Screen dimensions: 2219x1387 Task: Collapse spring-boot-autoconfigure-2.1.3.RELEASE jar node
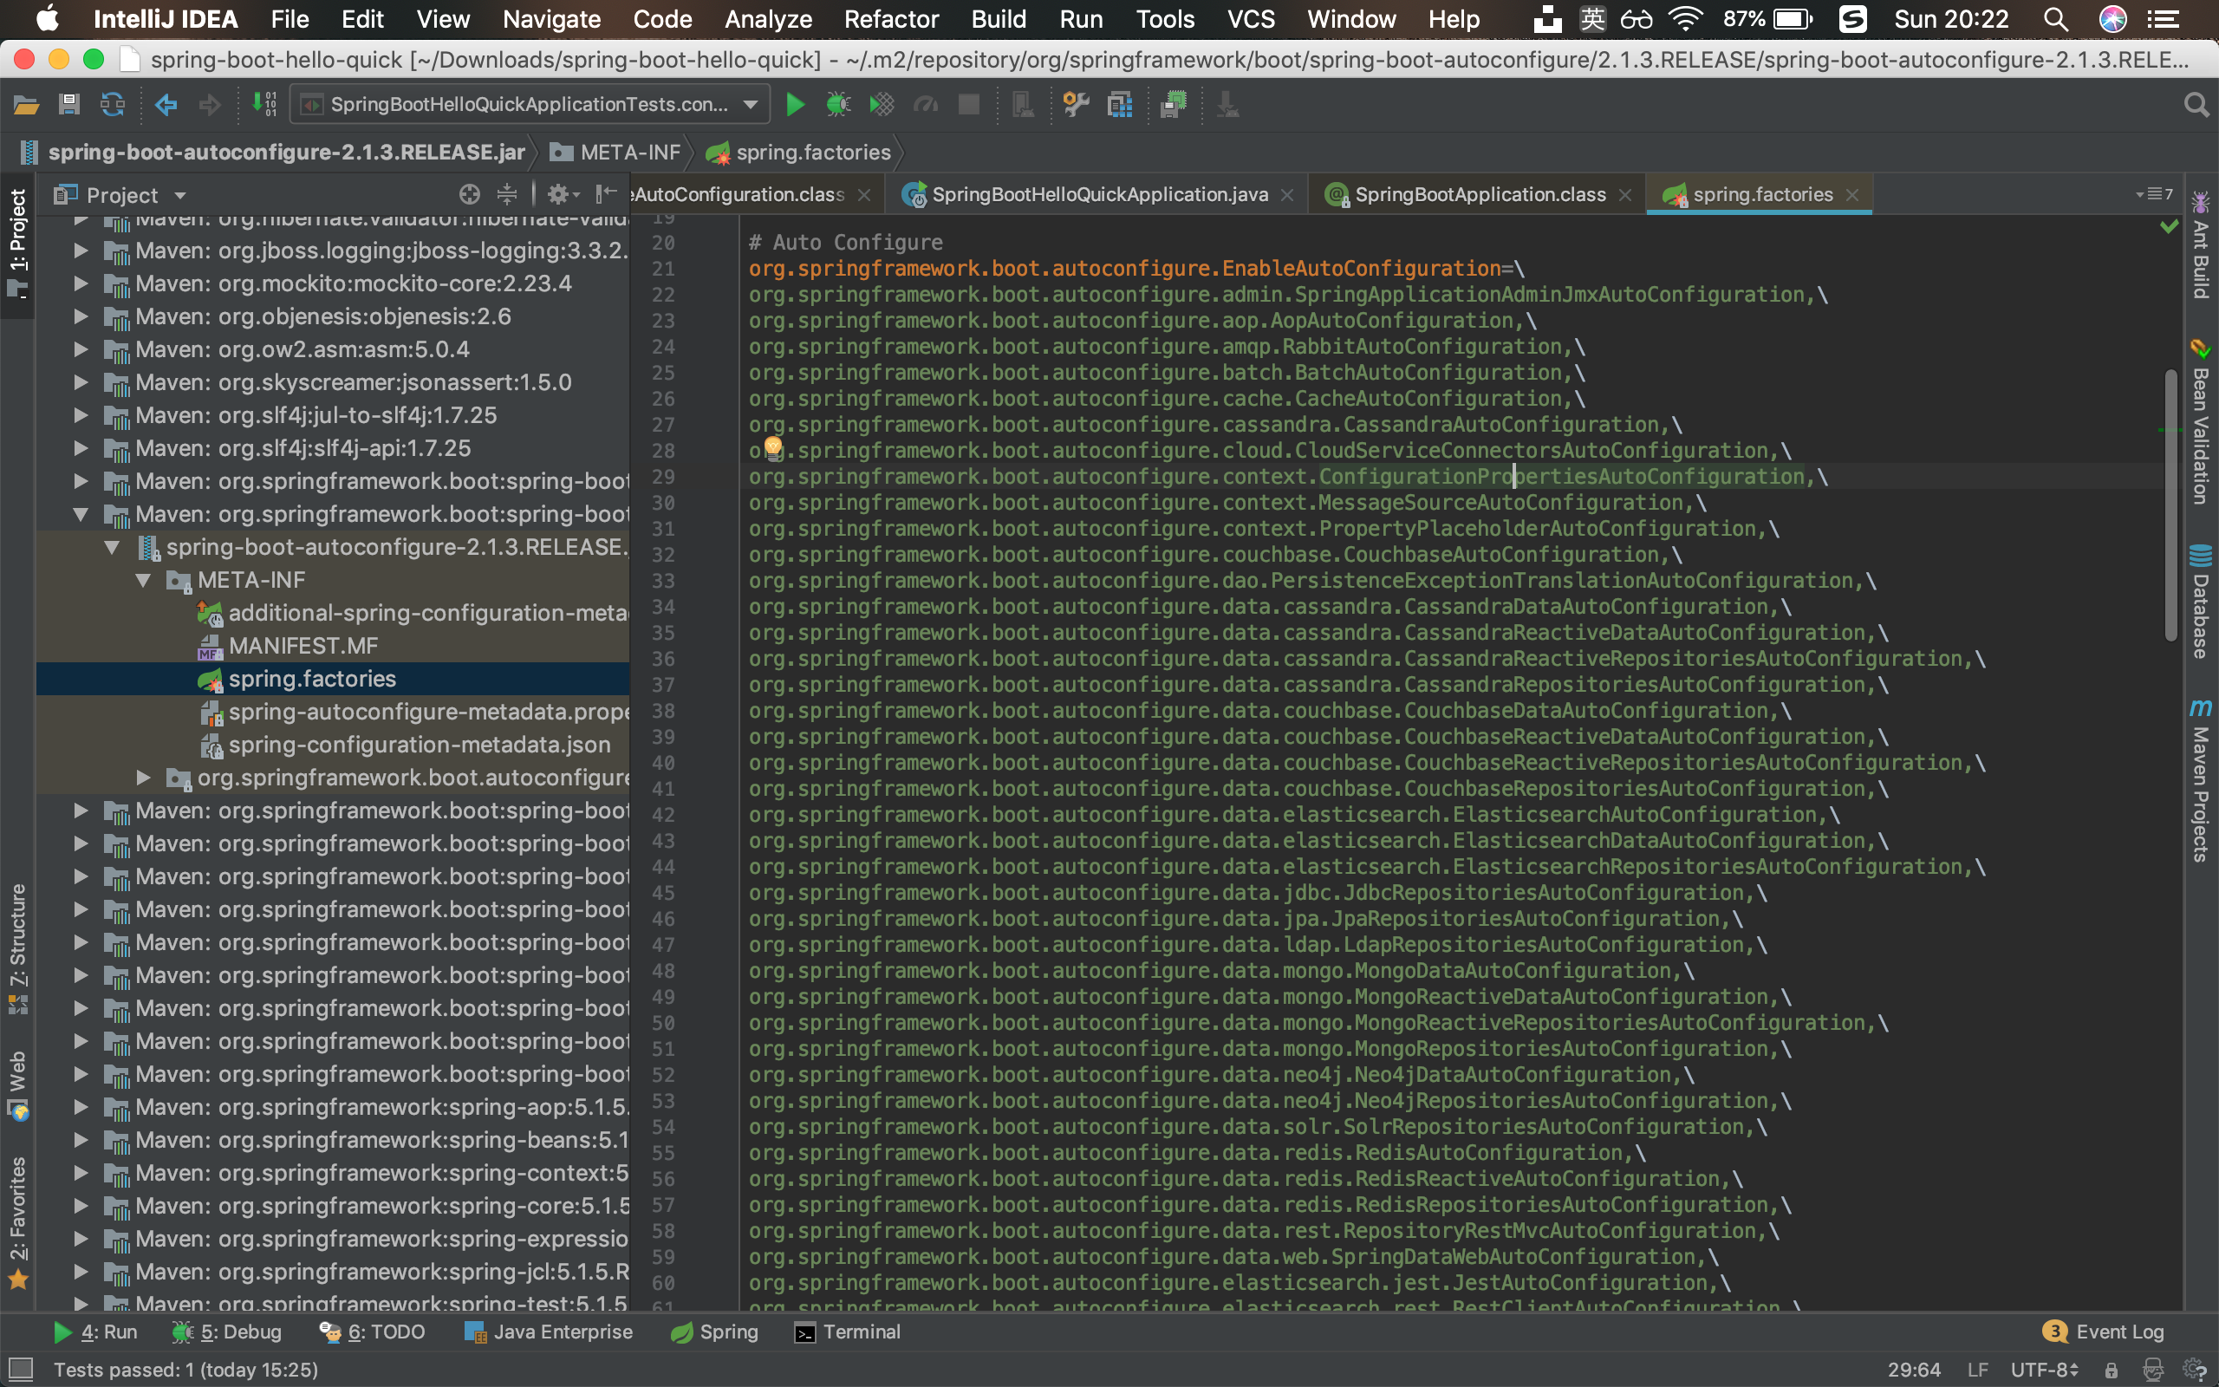(x=112, y=547)
